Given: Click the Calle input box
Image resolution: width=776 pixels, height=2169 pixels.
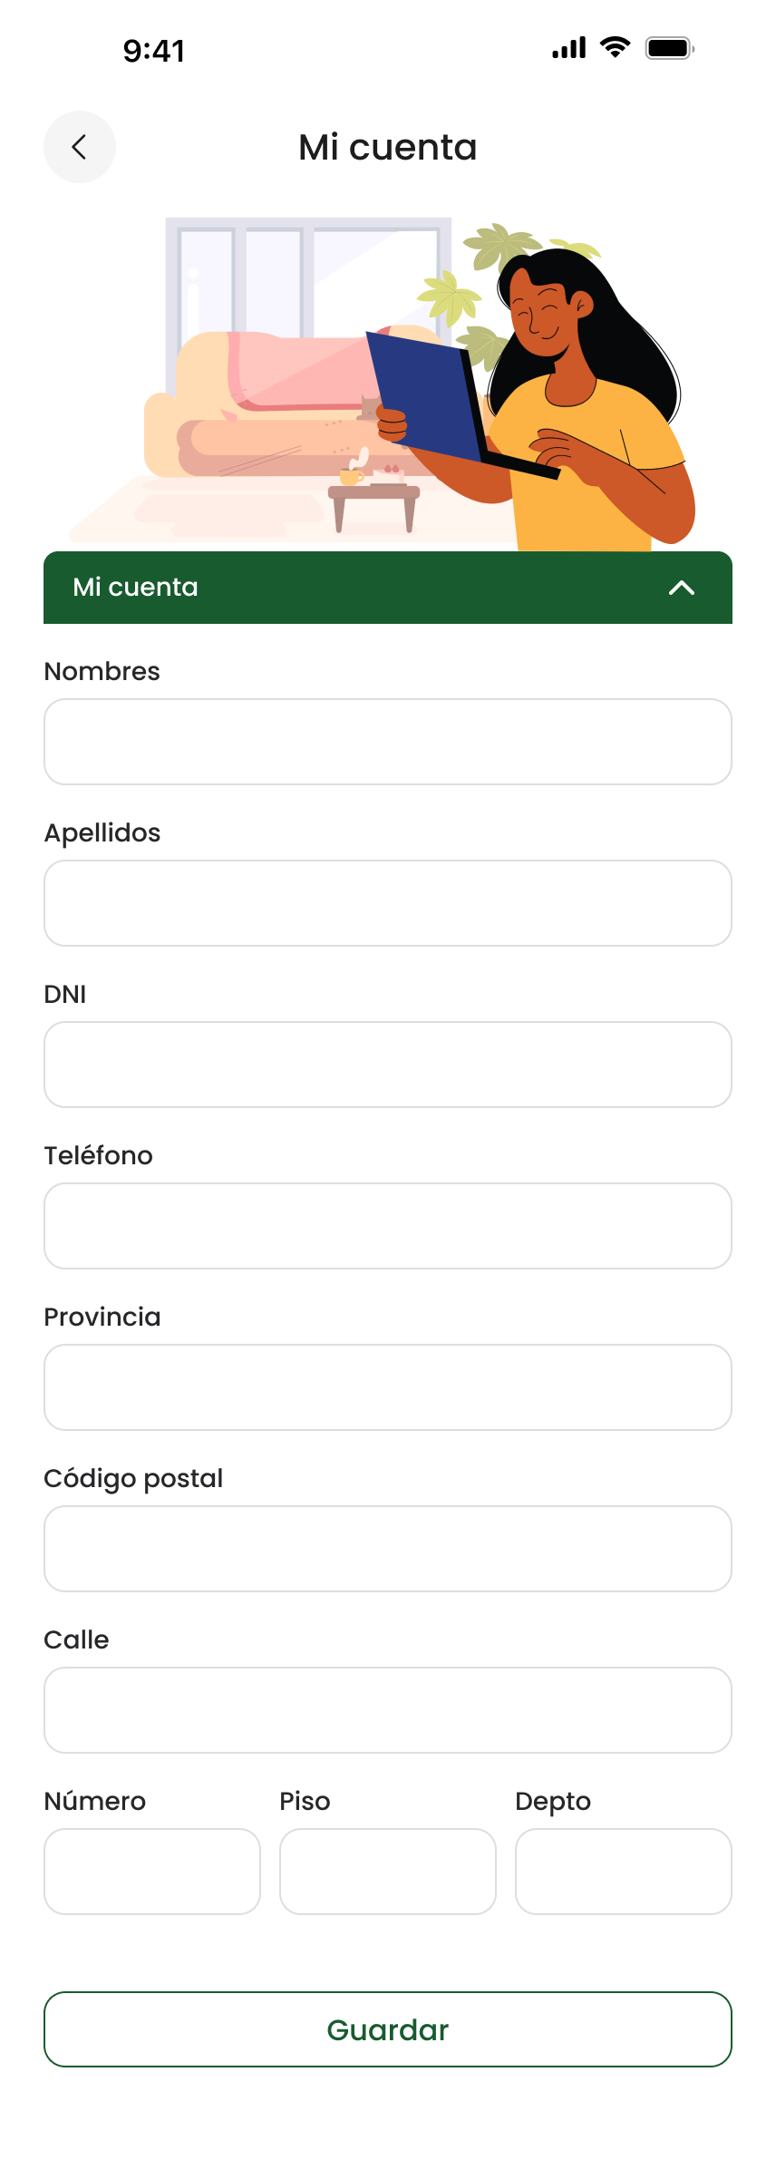Looking at the screenshot, I should tap(388, 1710).
